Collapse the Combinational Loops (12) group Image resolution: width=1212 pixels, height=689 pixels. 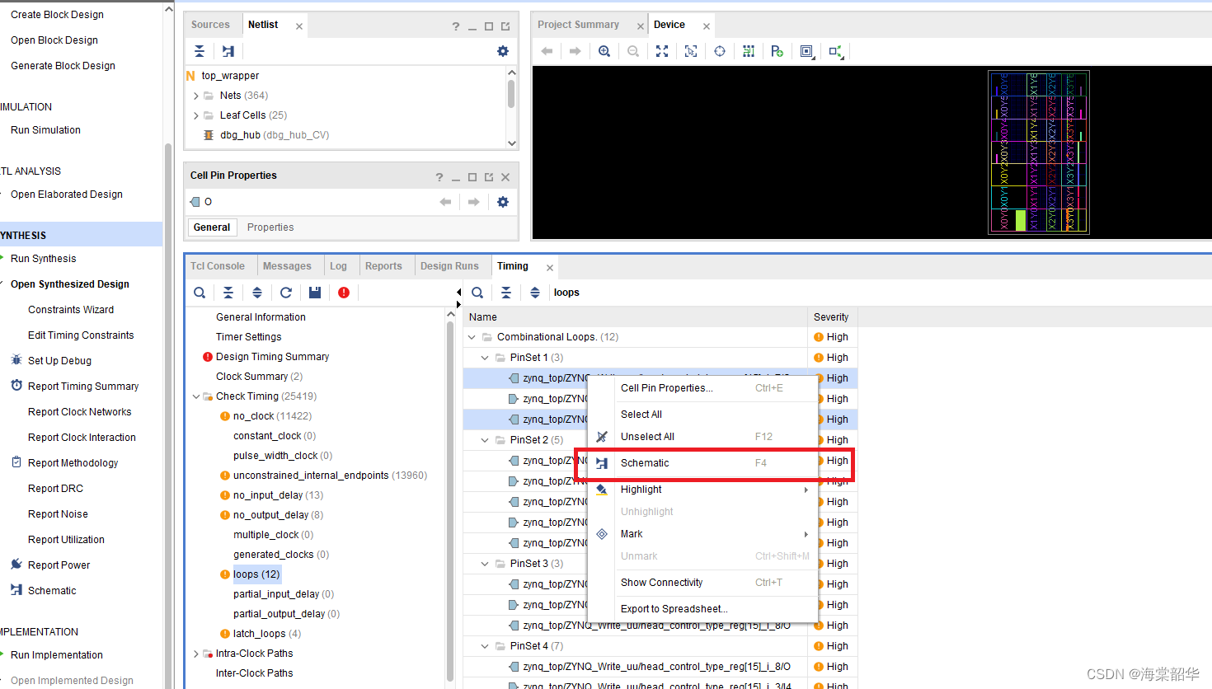point(472,337)
